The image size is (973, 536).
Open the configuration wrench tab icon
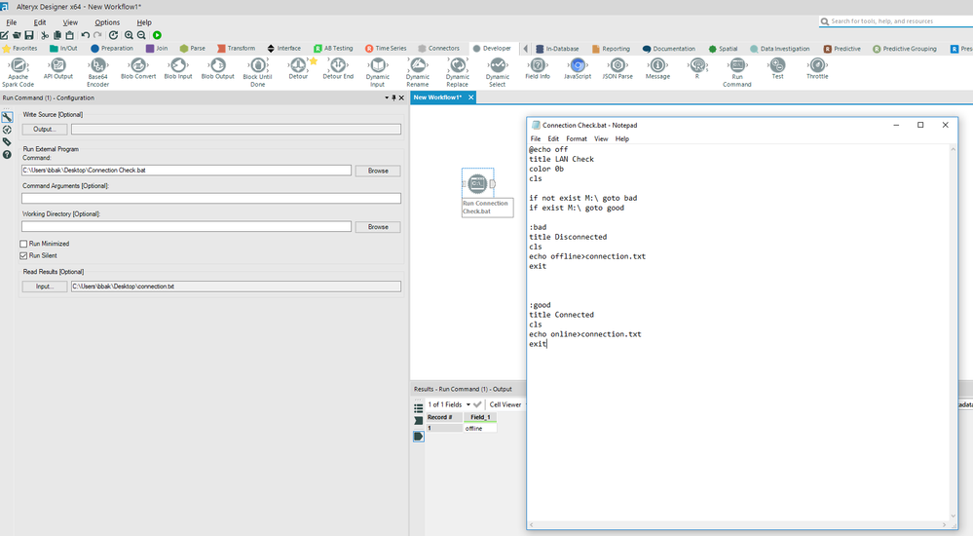tap(7, 117)
